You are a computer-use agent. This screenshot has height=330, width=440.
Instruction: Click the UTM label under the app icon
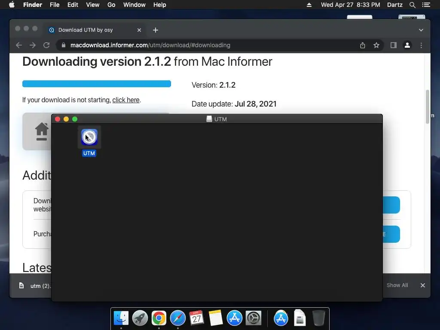(x=89, y=153)
